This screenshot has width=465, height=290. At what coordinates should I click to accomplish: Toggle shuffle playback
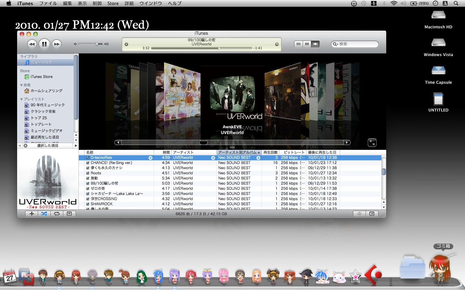44,214
